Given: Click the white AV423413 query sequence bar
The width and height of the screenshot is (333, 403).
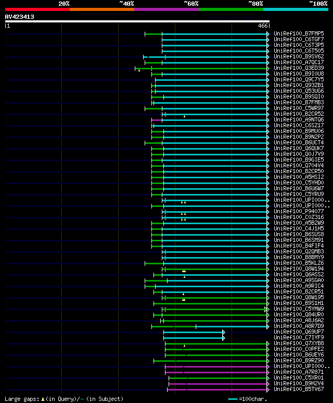Looking at the screenshot, I should pos(137,21).
